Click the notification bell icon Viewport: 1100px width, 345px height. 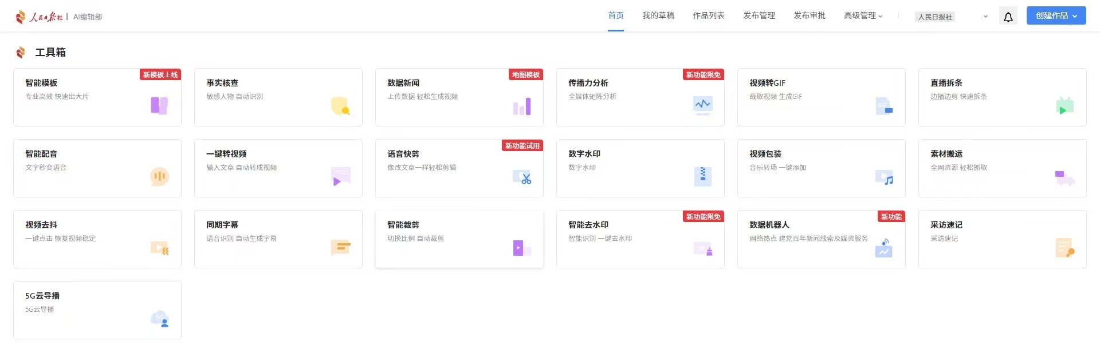[1008, 17]
